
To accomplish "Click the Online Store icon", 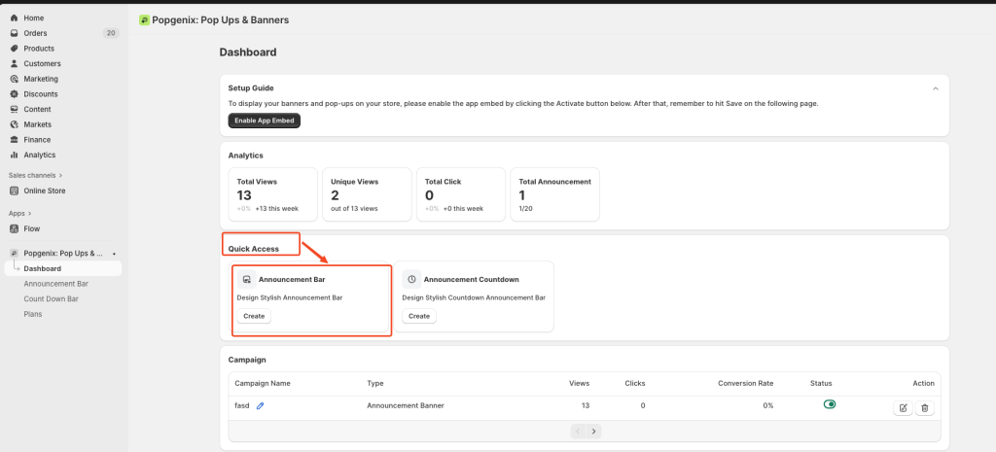I will coord(14,191).
